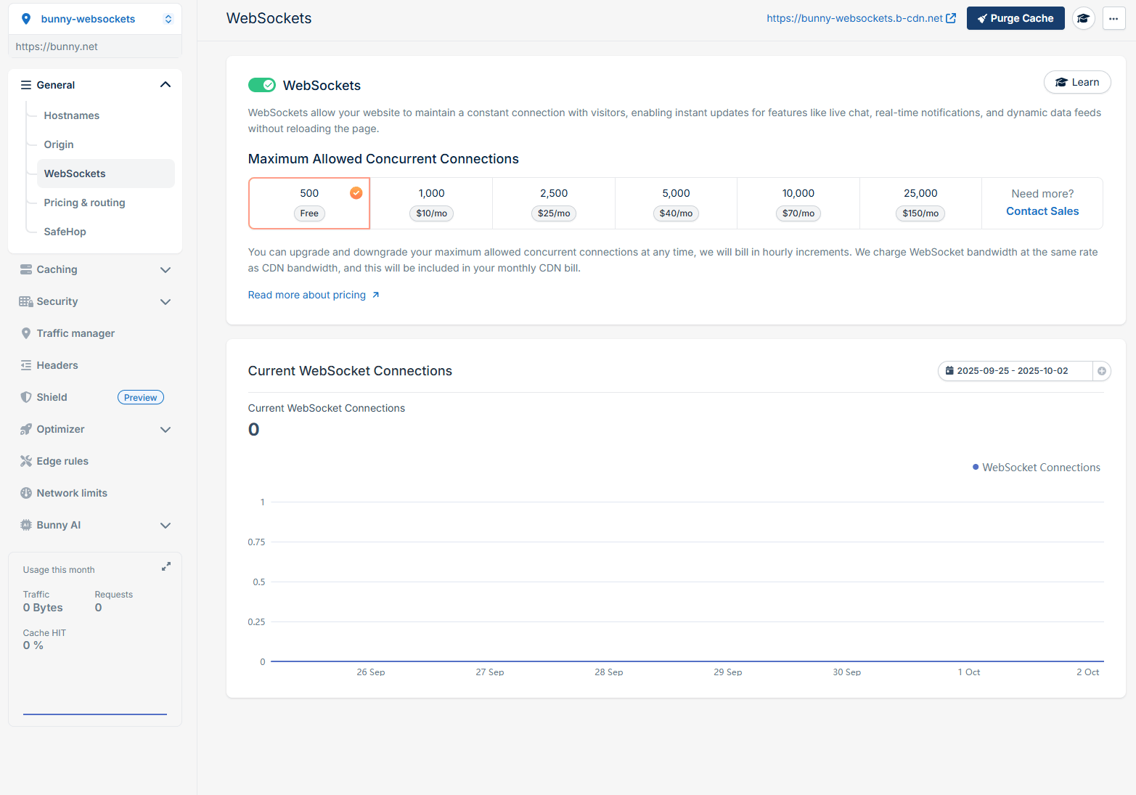Disable the WebSockets toggle switch
This screenshot has width=1136, height=795.
tap(262, 85)
